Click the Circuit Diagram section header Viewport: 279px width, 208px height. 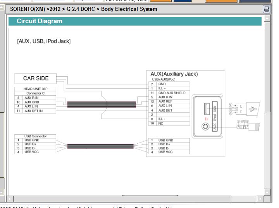click(x=40, y=21)
